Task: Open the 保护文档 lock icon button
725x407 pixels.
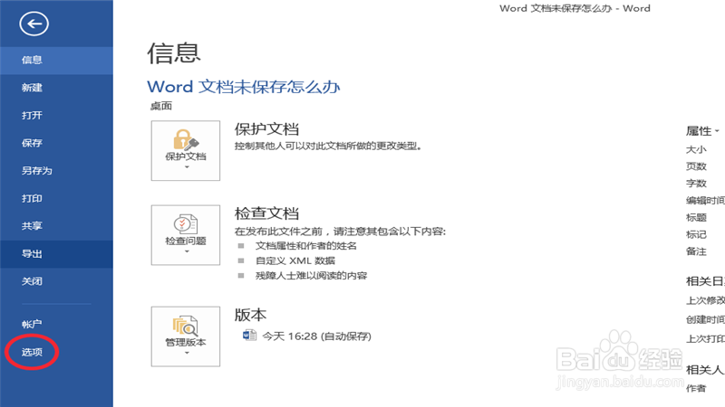Action: [x=186, y=150]
